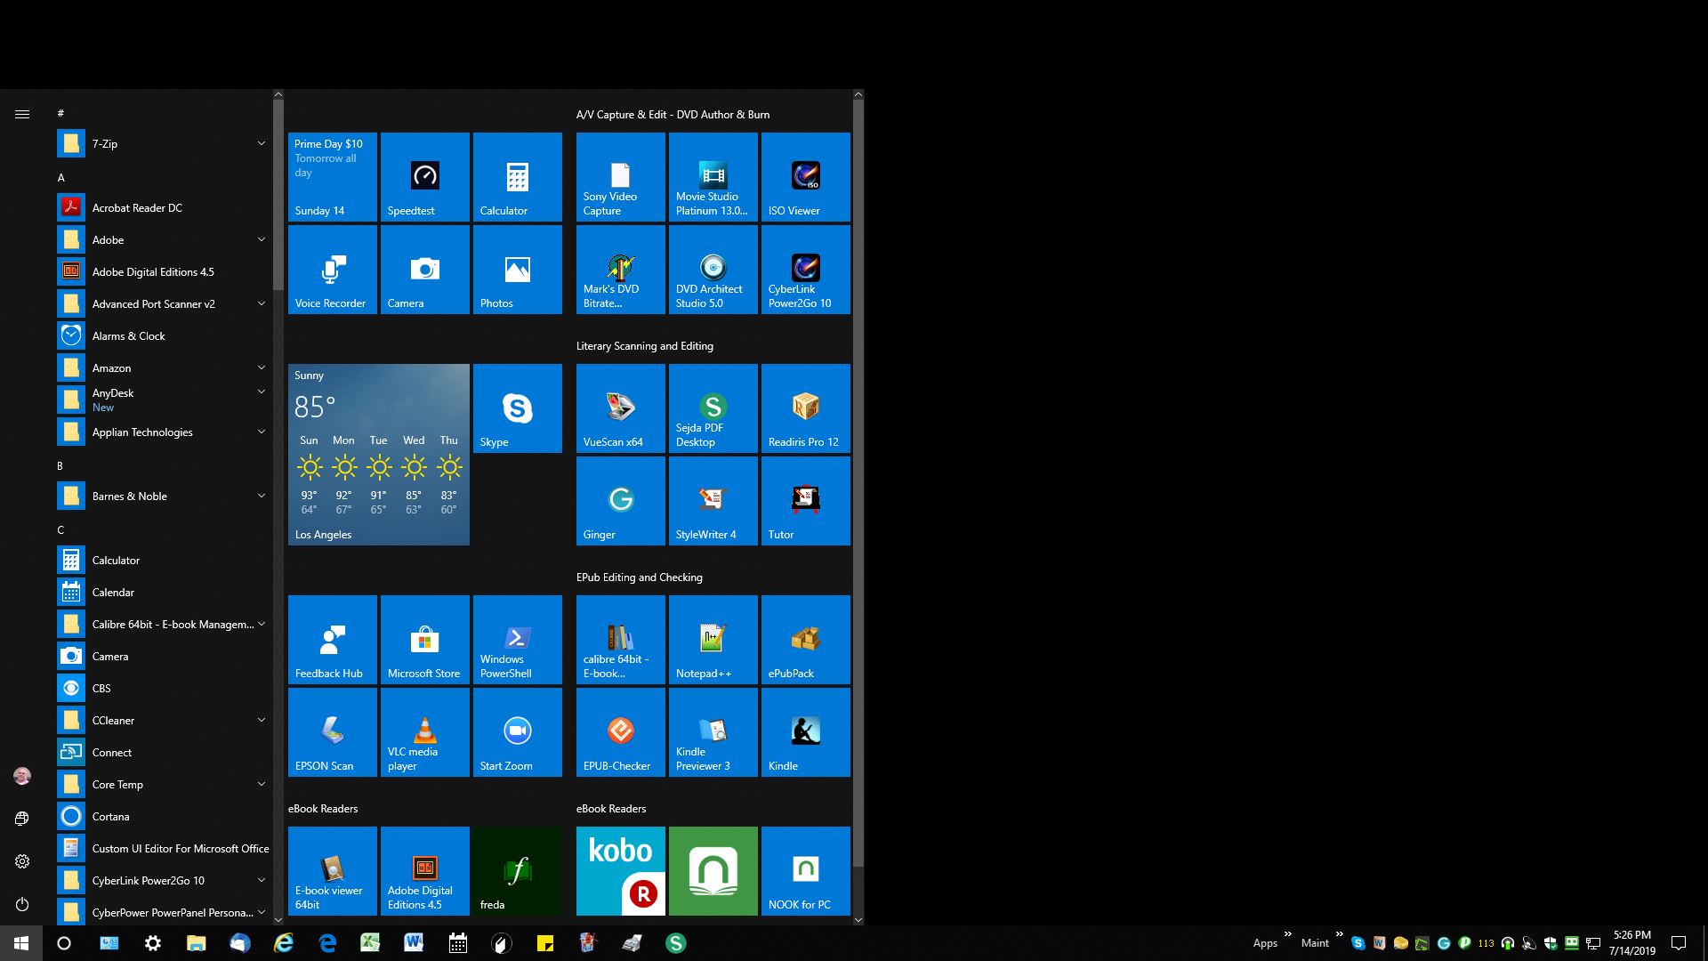The width and height of the screenshot is (1708, 961).
Task: Launch CyberLink Power2Go 10 tile
Action: click(805, 270)
